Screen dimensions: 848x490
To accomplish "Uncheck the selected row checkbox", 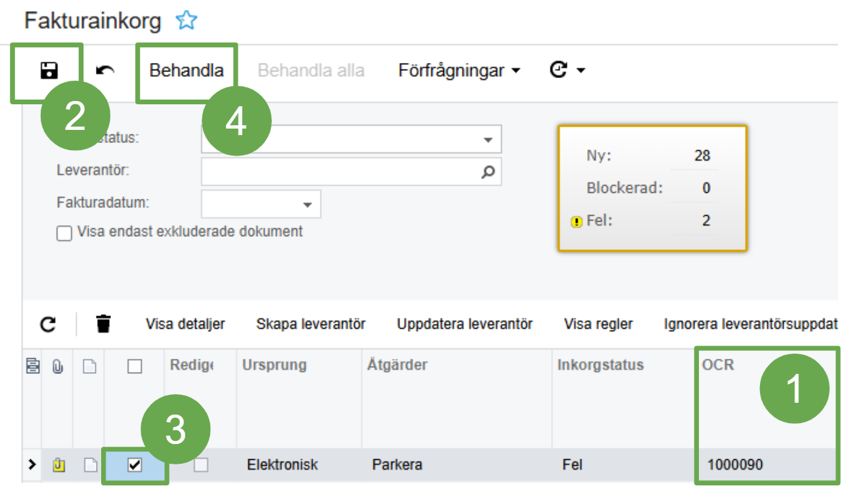I will coord(135,465).
